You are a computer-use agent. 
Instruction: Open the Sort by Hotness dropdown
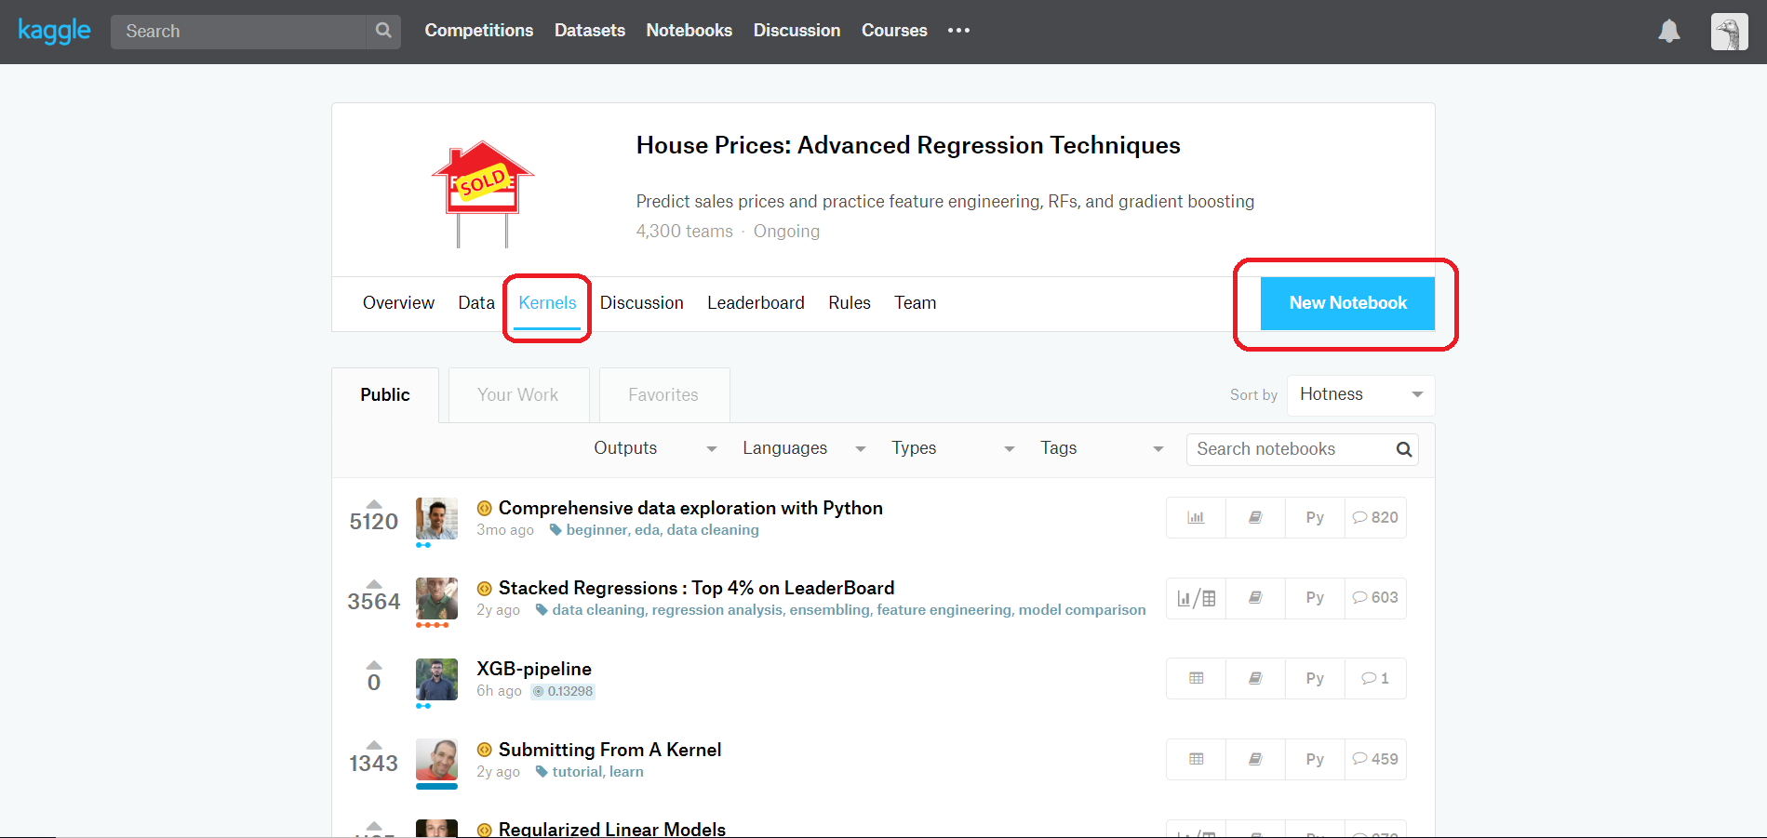click(1359, 394)
